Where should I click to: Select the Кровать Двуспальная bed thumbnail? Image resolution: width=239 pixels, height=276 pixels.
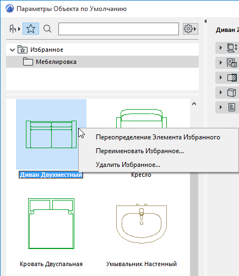pyautogui.click(x=51, y=224)
